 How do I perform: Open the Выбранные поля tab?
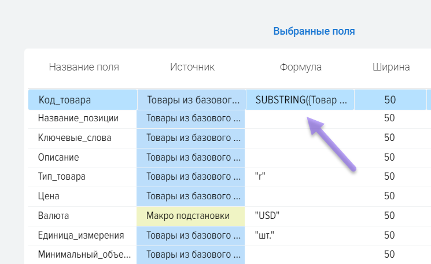[x=314, y=31]
